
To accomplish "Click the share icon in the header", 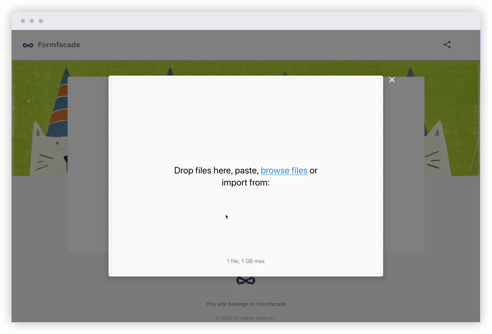I will 447,45.
